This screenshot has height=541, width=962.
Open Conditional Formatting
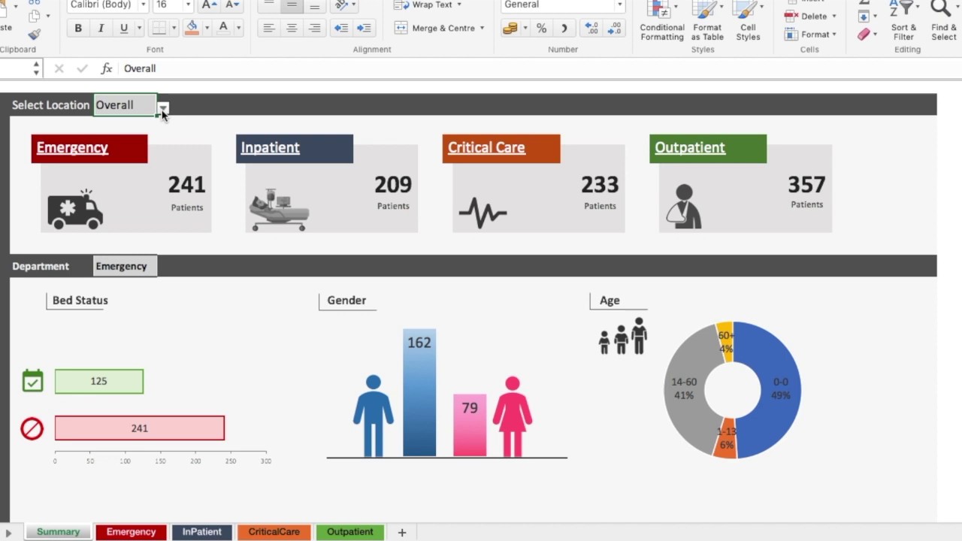[662, 22]
